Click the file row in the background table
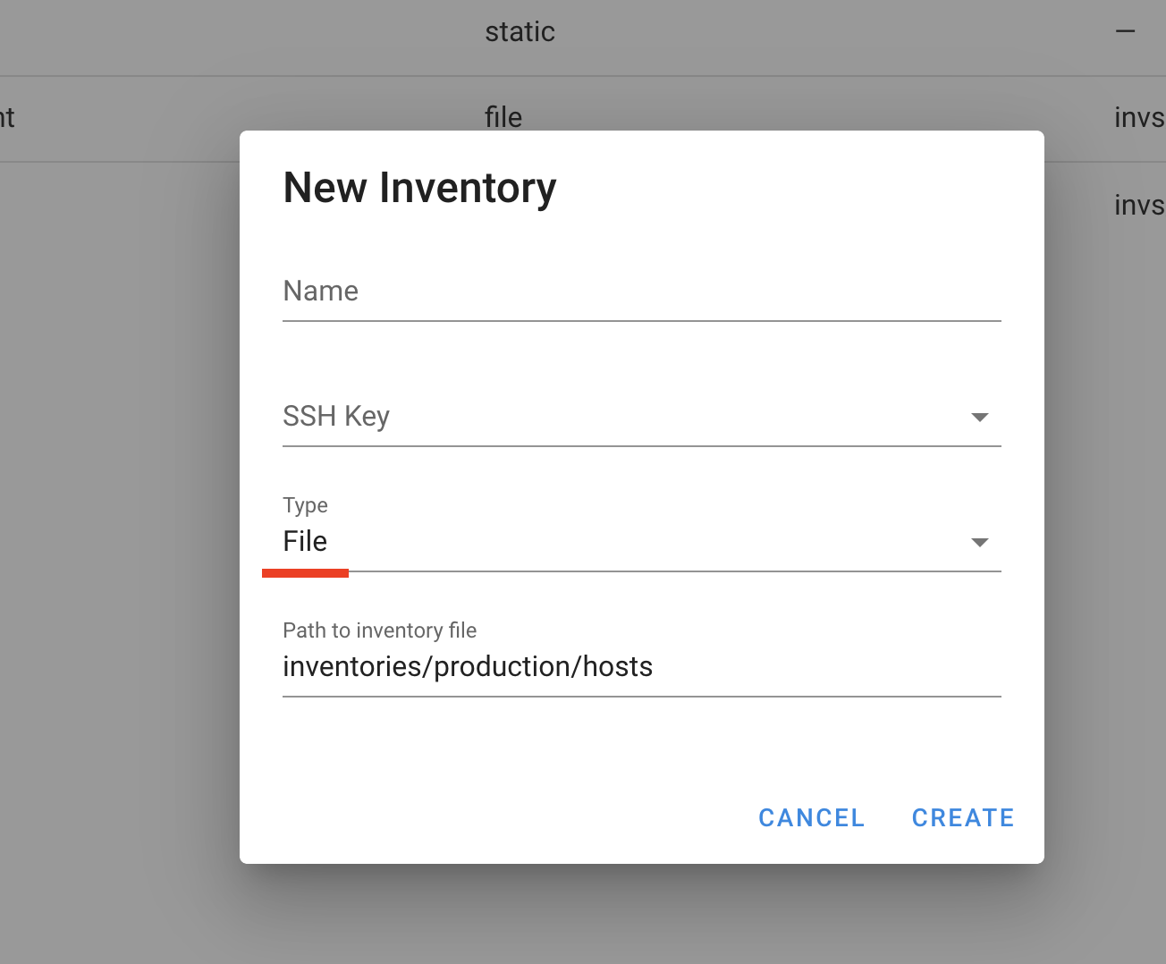Image resolution: width=1166 pixels, height=964 pixels. coord(503,117)
